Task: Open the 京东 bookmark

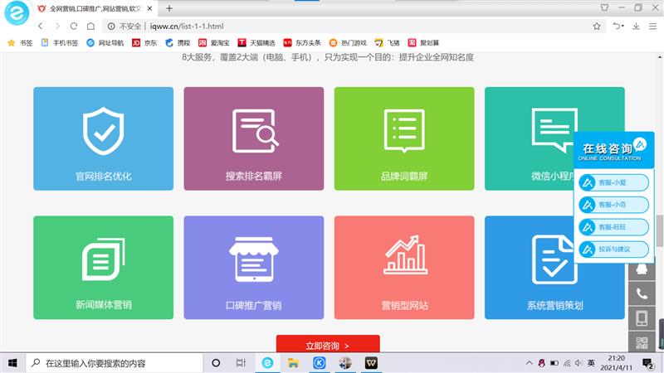Action: (144, 42)
